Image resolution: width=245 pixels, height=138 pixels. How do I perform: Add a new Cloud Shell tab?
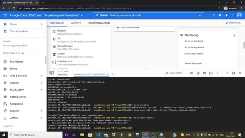[113, 74]
